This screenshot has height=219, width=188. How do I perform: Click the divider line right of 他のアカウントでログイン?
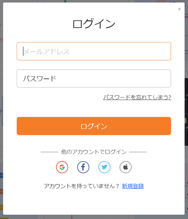click(138, 152)
